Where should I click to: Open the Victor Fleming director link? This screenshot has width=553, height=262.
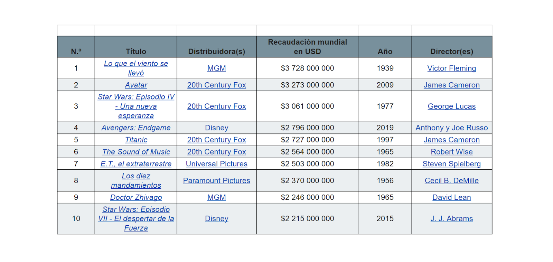pyautogui.click(x=452, y=68)
